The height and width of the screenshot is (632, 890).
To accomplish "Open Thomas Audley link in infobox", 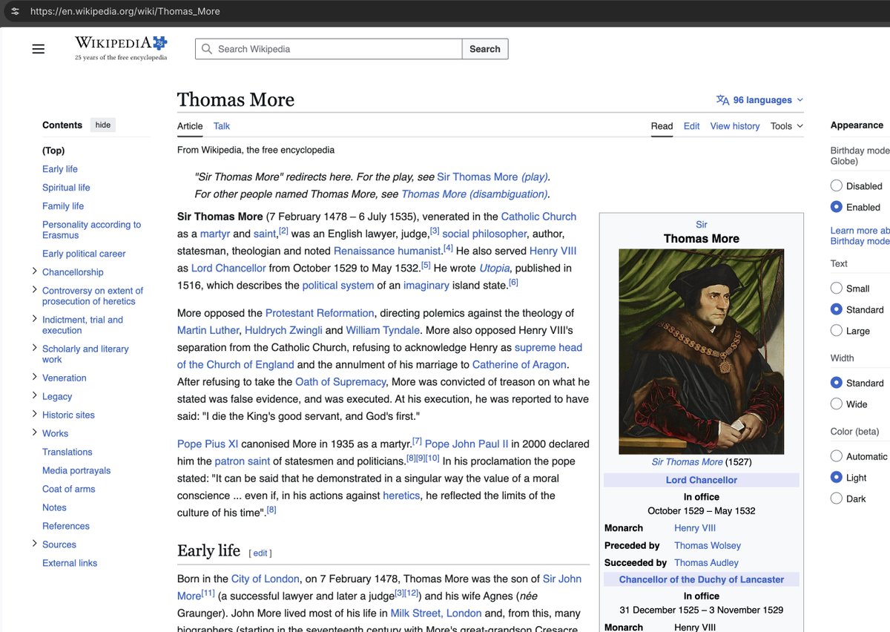I will (706, 562).
